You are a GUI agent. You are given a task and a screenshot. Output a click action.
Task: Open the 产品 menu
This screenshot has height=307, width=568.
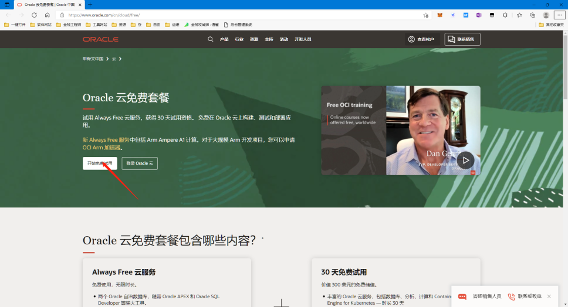point(224,39)
